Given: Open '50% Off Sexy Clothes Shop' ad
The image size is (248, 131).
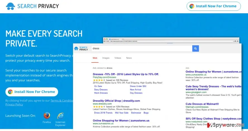Looking at the screenshot, I should (214, 119).
